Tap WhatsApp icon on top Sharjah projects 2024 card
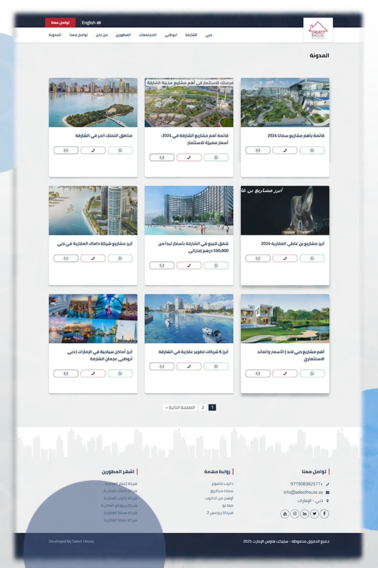The image size is (378, 568). [216, 158]
